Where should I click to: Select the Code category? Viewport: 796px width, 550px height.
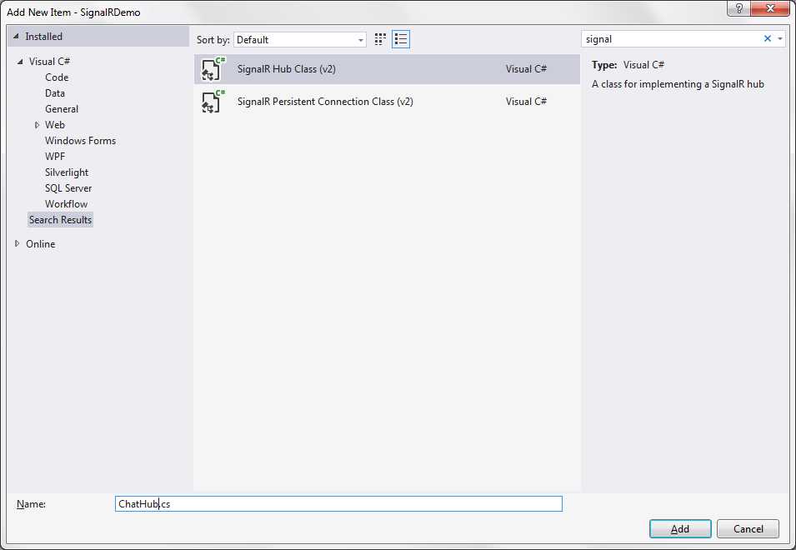(57, 77)
